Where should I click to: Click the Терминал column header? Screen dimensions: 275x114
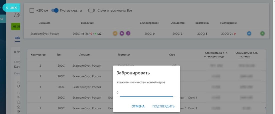click(124, 55)
